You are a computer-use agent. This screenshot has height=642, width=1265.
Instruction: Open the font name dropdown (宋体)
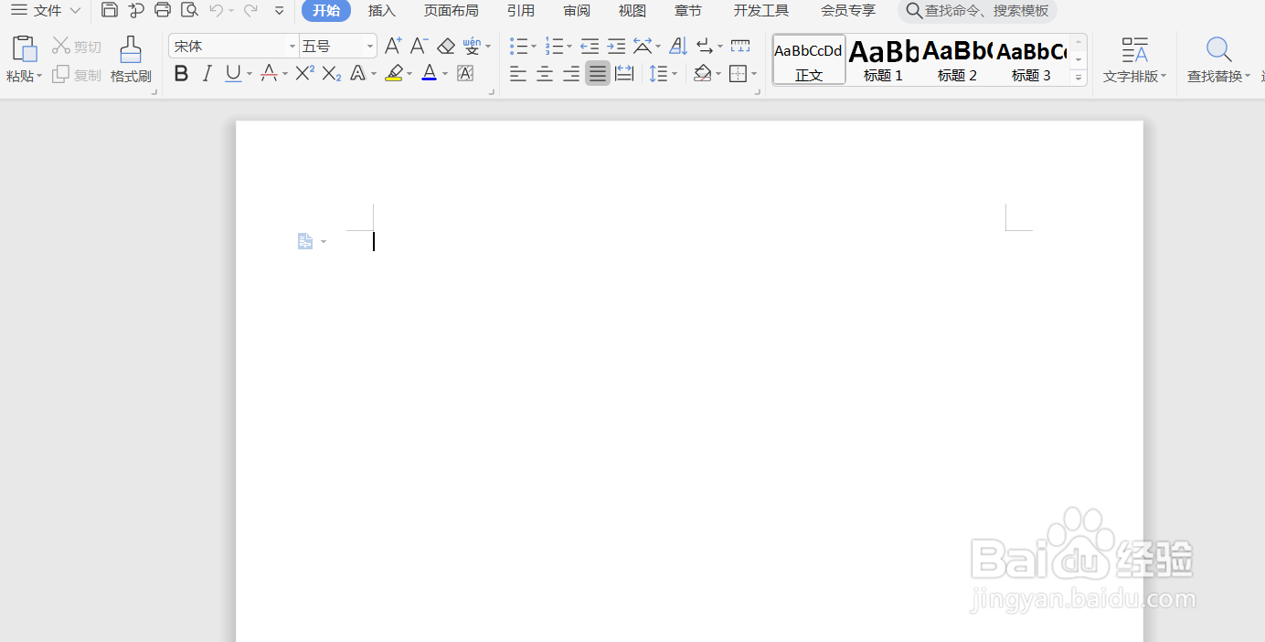pyautogui.click(x=292, y=47)
